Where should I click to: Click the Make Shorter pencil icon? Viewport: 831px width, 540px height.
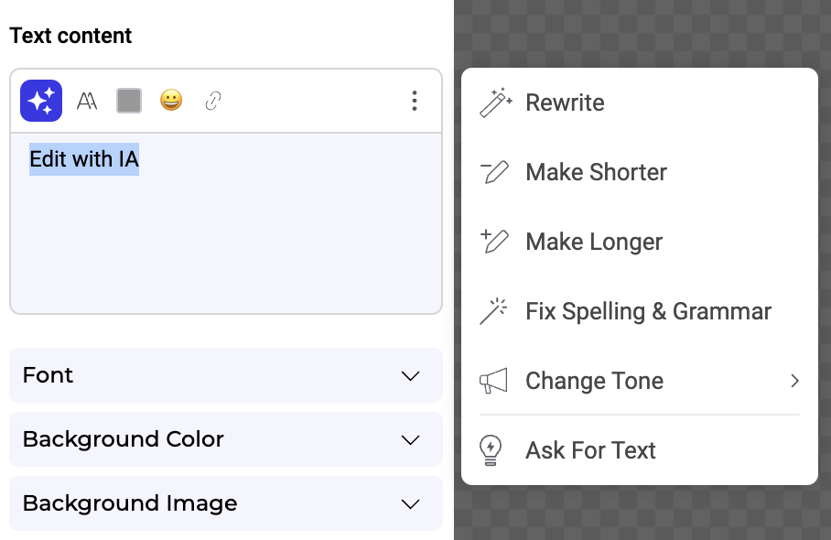(495, 172)
